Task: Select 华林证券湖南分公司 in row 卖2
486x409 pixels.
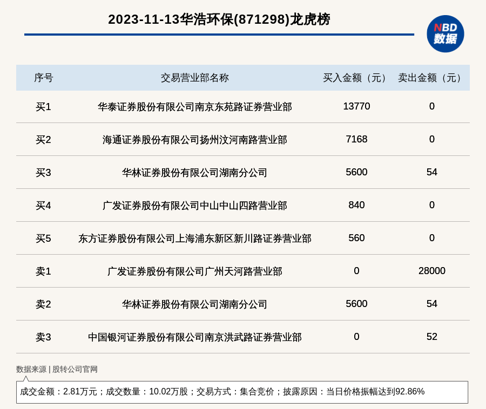Action: [x=194, y=304]
